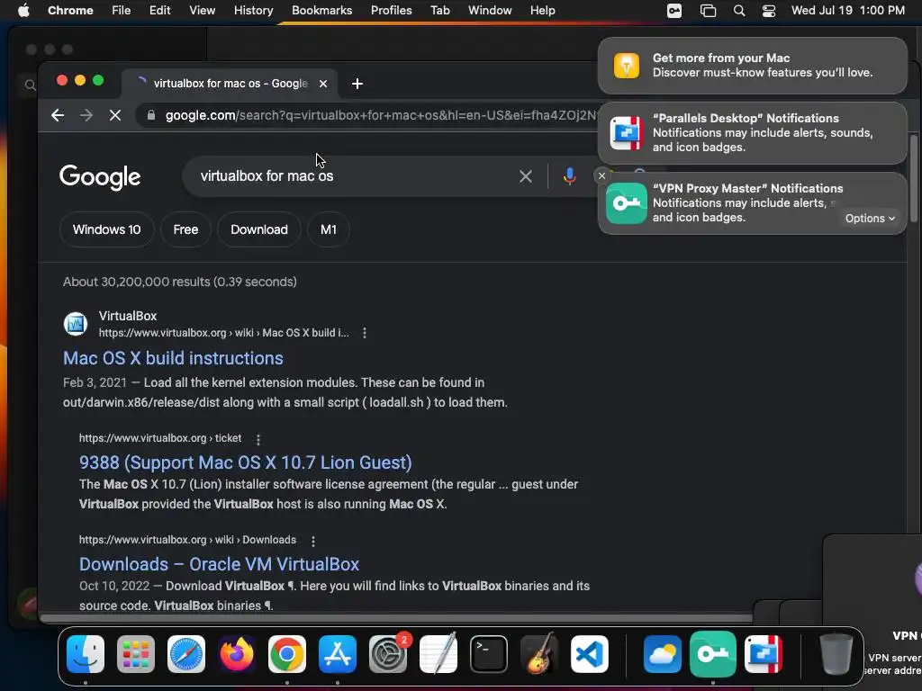Open 9388 Support Mac OS X Lion link
Viewport: 922px width, 691px height.
click(x=245, y=462)
